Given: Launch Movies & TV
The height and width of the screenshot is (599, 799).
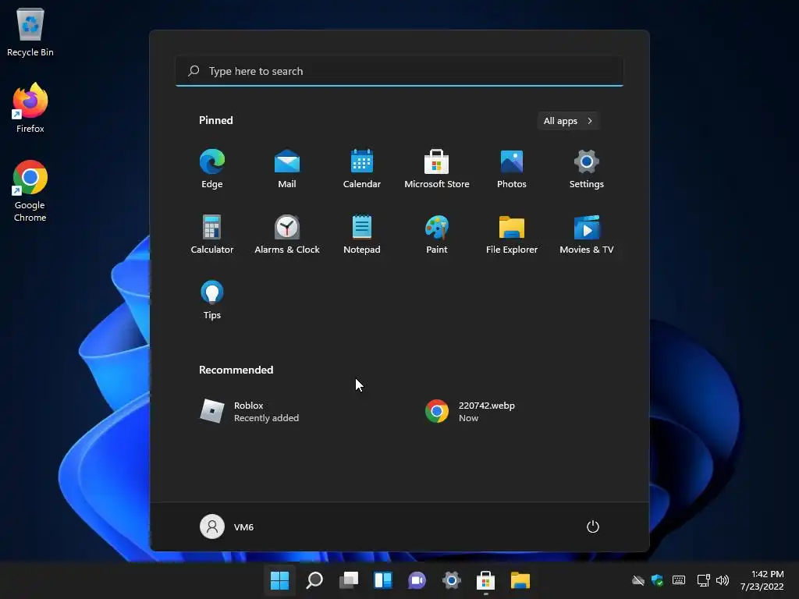Looking at the screenshot, I should [587, 234].
